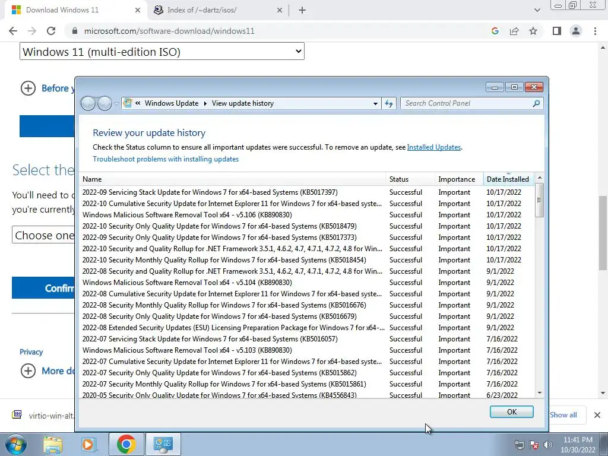Open the Chrome side panel icon

557,31
